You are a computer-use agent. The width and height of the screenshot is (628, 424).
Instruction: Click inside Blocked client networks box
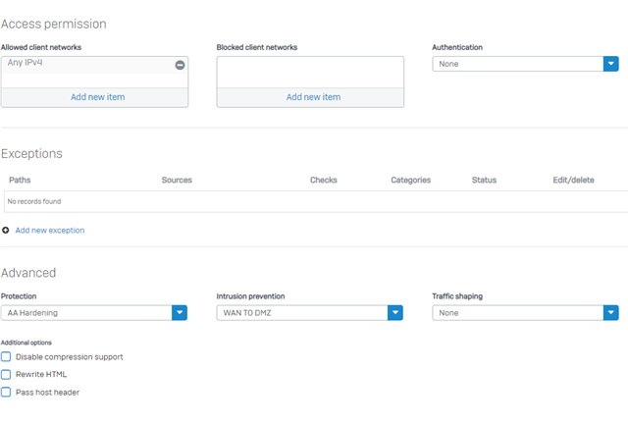[x=310, y=72]
